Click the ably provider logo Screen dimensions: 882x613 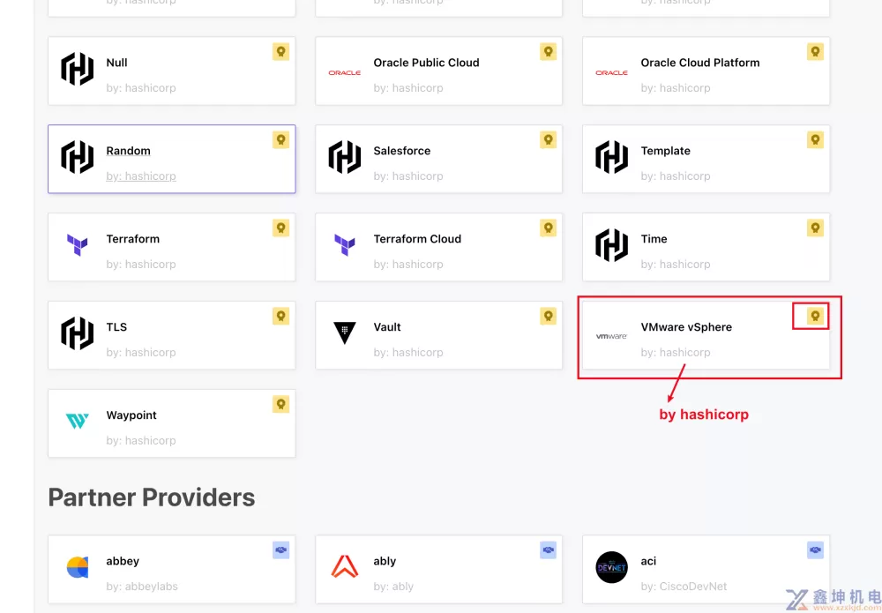point(344,566)
